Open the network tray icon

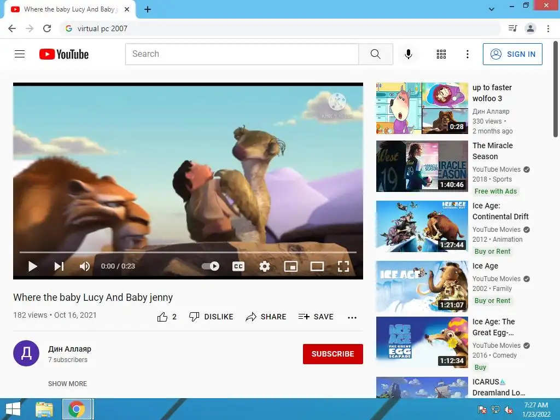pos(495,410)
